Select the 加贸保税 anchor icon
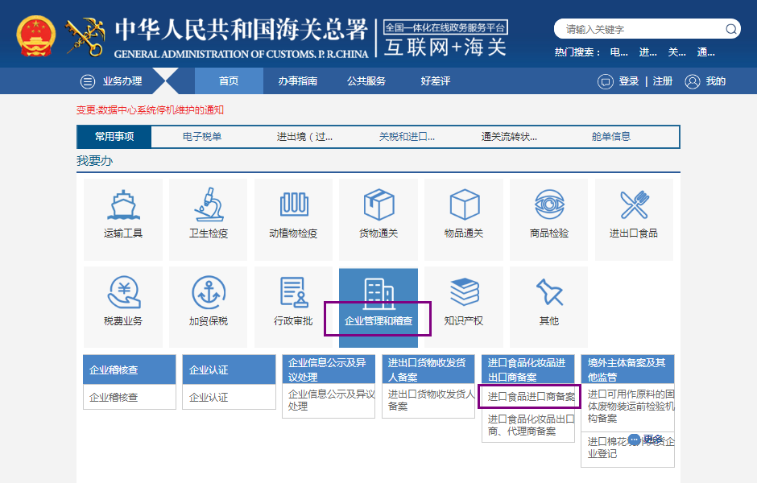The width and height of the screenshot is (757, 483). click(209, 294)
